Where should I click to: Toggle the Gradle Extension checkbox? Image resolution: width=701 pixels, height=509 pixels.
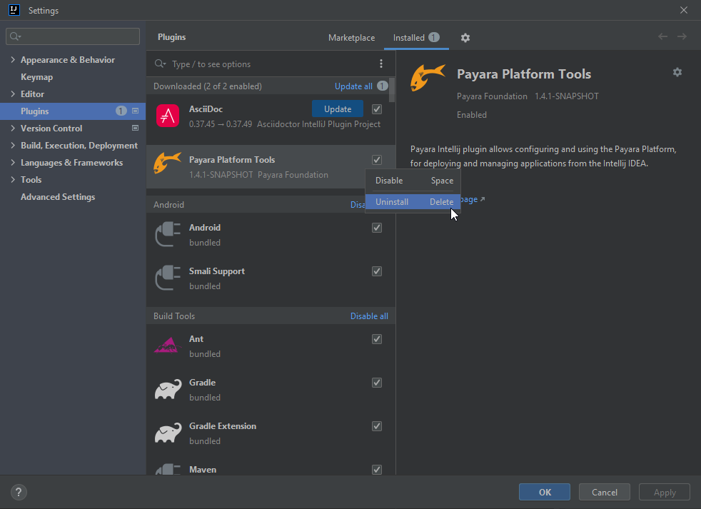376,425
